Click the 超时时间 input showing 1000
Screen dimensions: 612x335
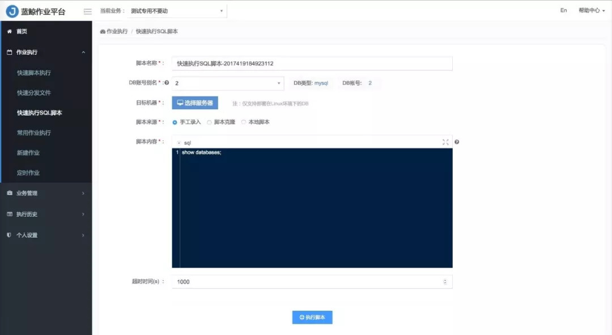point(312,282)
